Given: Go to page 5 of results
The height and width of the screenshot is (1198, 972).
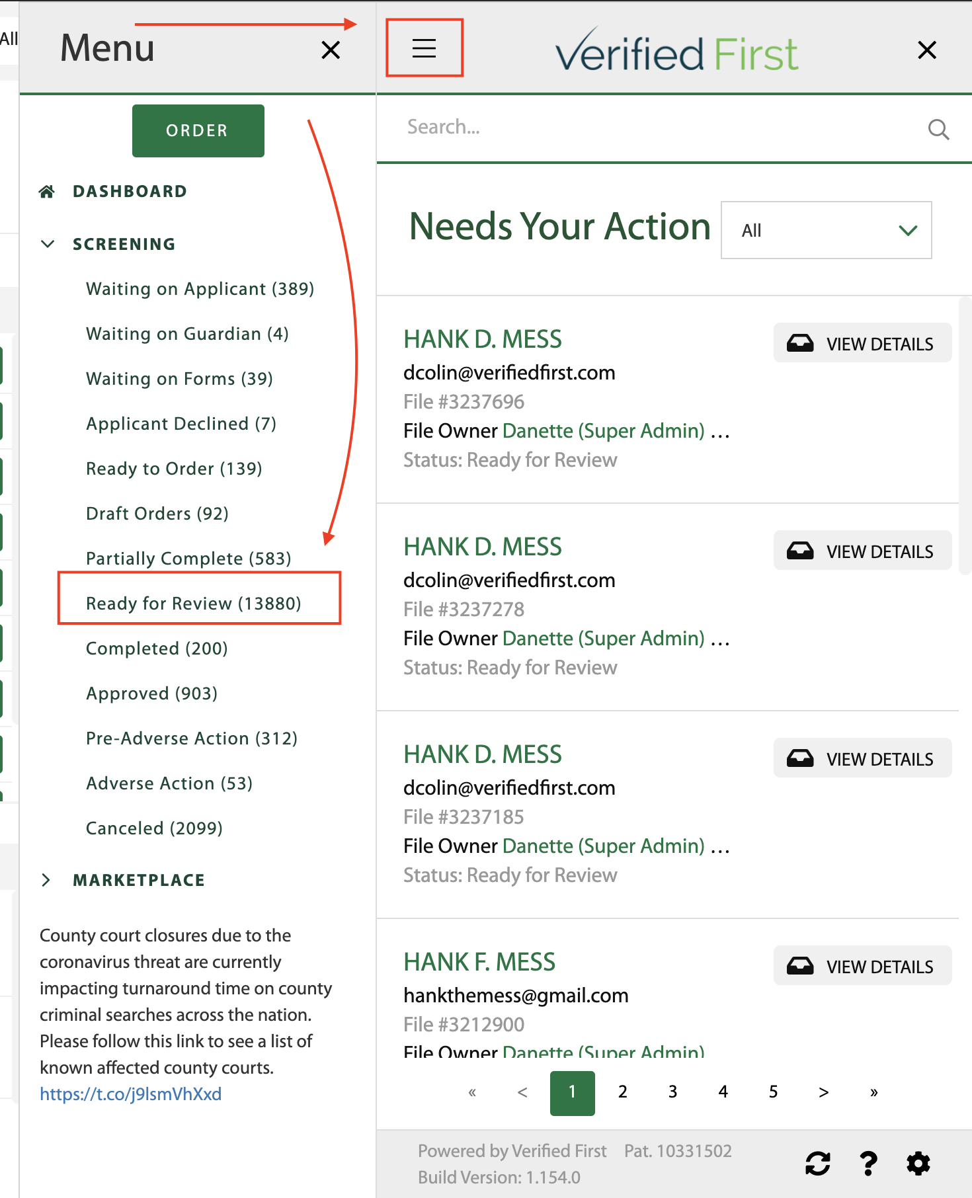Looking at the screenshot, I should (x=774, y=1092).
